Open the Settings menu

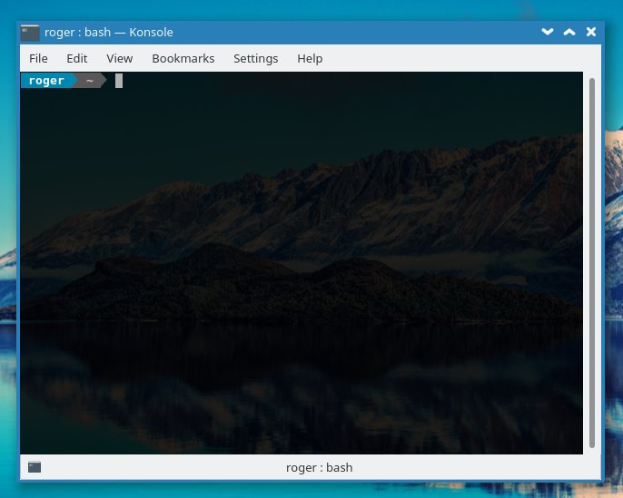point(255,58)
